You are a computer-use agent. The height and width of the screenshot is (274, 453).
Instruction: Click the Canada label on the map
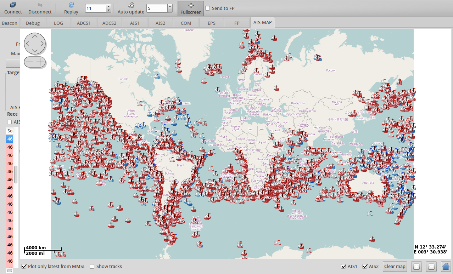[x=123, y=79]
